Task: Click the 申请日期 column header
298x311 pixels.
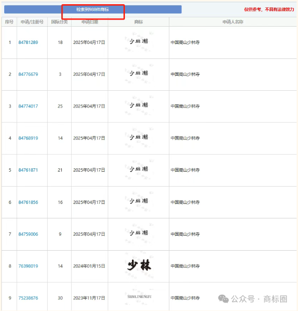Action: (x=89, y=22)
